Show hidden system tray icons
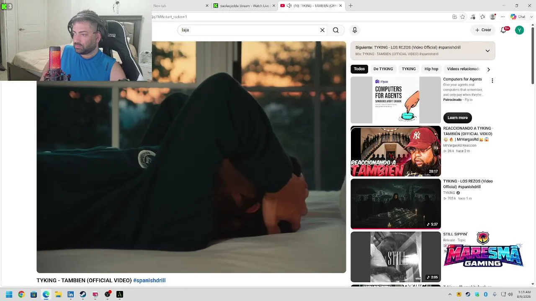Screen dimensions: 536x301 (450, 294)
